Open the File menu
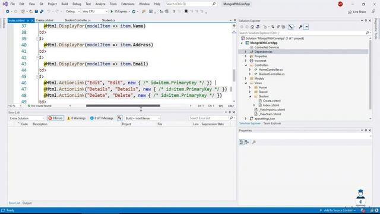The image size is (380, 214). tap(12, 4)
